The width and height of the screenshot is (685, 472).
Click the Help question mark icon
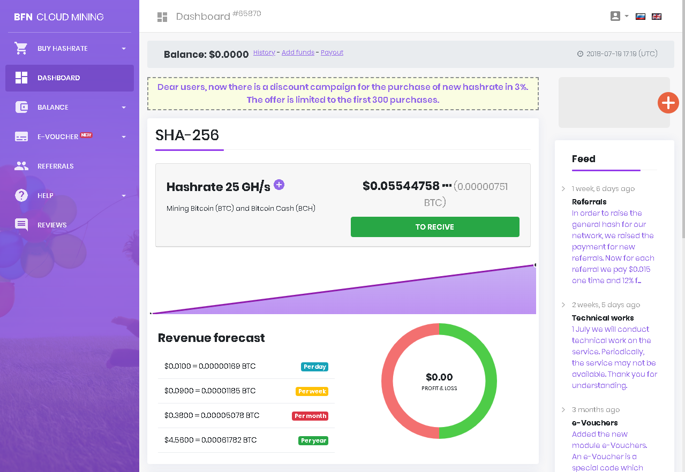pyautogui.click(x=21, y=195)
